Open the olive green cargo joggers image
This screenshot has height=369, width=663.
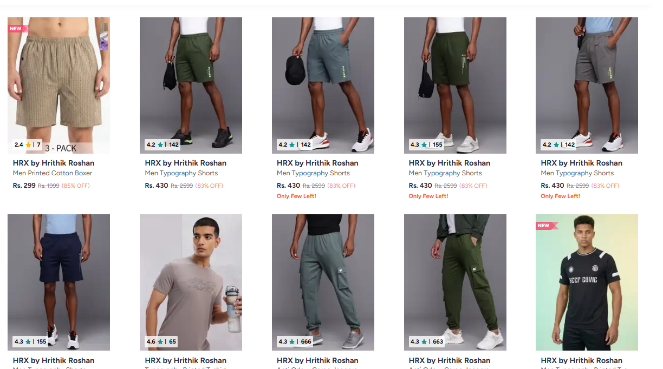click(x=455, y=282)
